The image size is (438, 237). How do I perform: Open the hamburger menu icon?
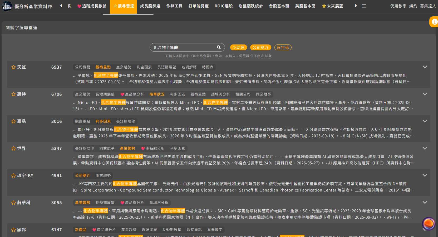click(364, 6)
